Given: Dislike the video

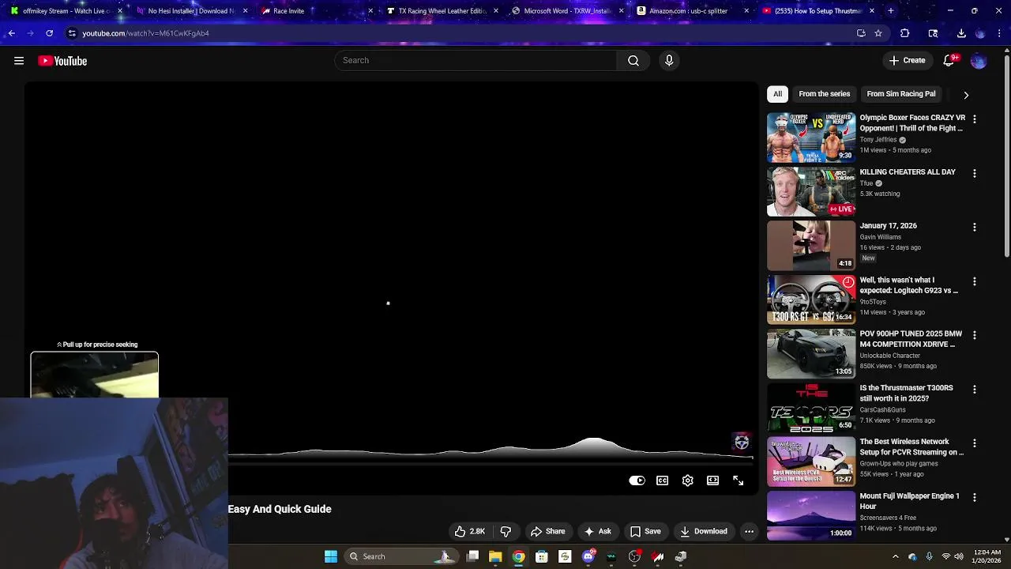Looking at the screenshot, I should [506, 532].
